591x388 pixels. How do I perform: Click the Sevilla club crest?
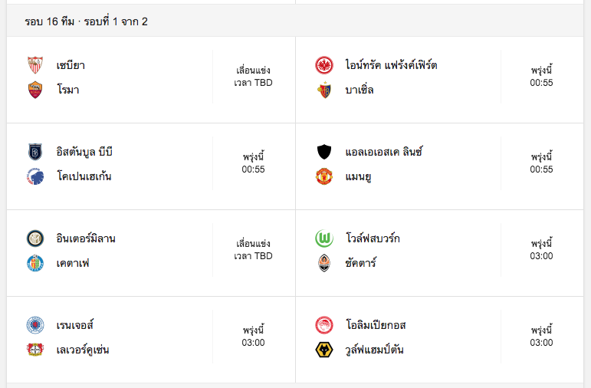(35, 65)
